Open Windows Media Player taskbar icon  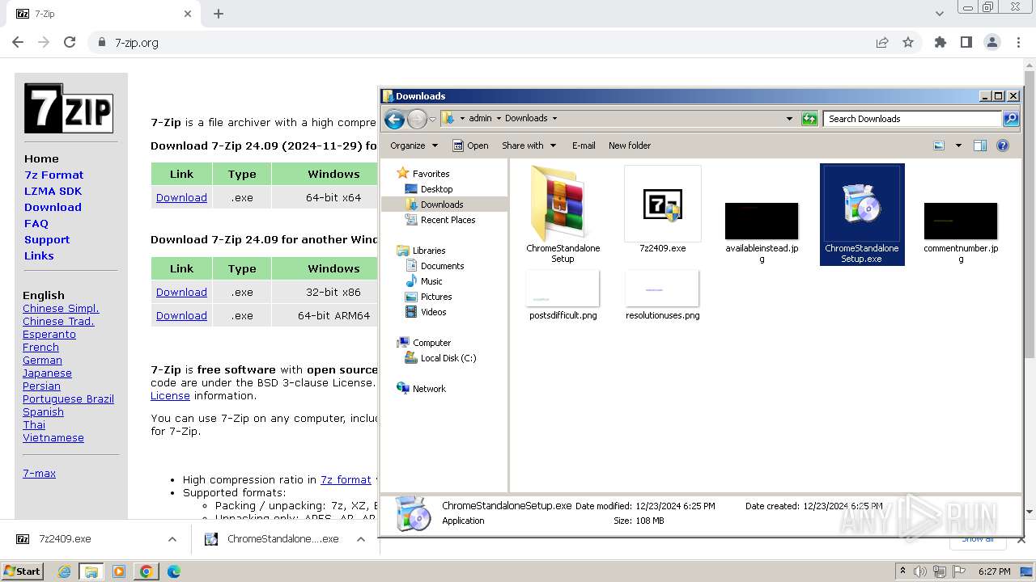tap(119, 571)
